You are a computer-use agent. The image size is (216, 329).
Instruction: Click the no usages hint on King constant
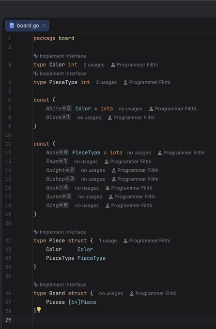point(87,206)
